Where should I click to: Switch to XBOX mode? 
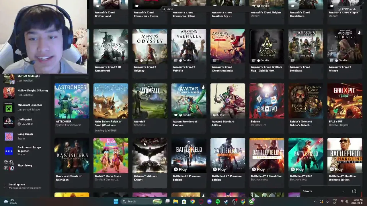[x=347, y=9]
